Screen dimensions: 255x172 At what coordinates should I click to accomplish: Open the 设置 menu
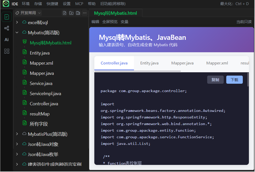click(67, 4)
